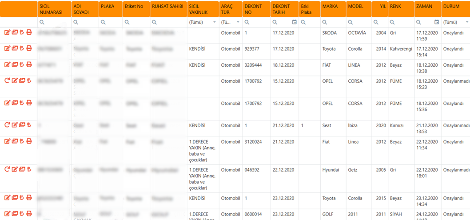
Task: Click the search icon in the MODEL filter
Action: coord(351,22)
